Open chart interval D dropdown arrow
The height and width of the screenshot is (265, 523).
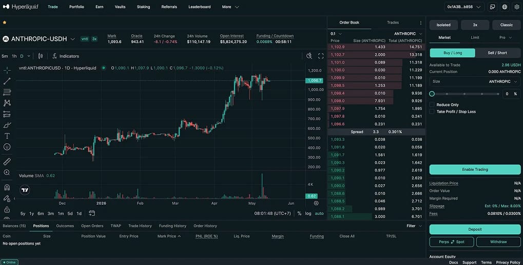[x=29, y=56]
